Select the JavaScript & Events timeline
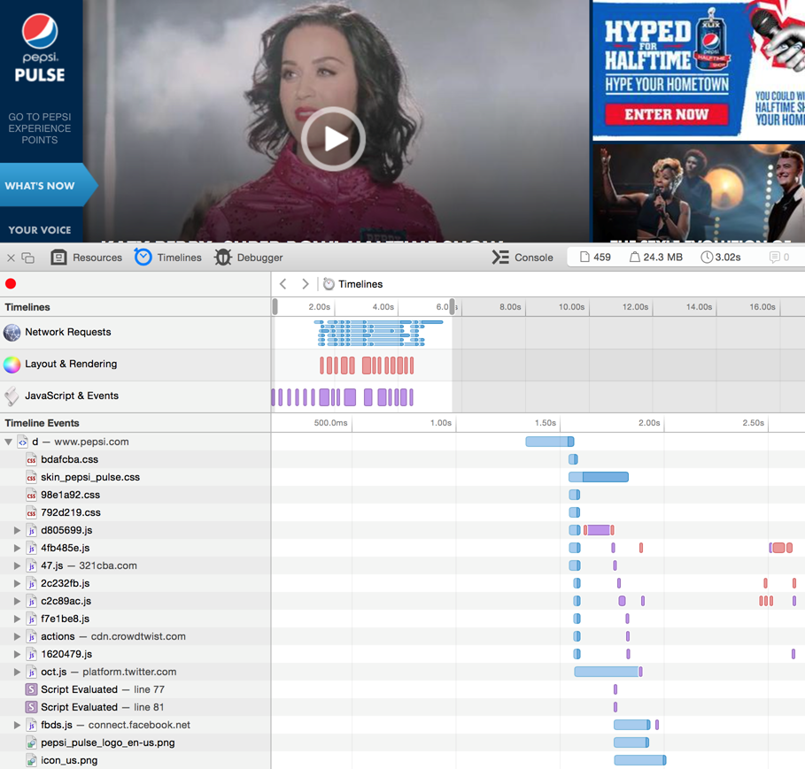This screenshot has width=805, height=769. click(x=135, y=396)
